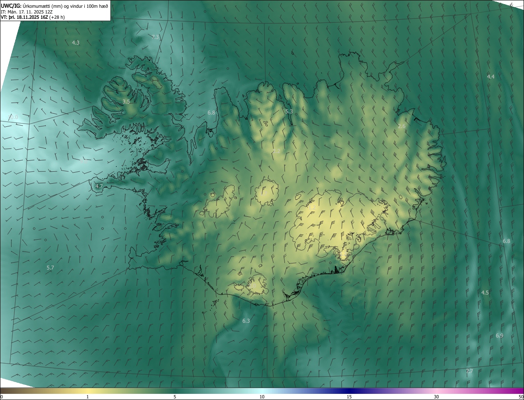Click the map value label "5.7"
Image resolution: width=524 pixels, height=400 pixels.
click(x=50, y=267)
